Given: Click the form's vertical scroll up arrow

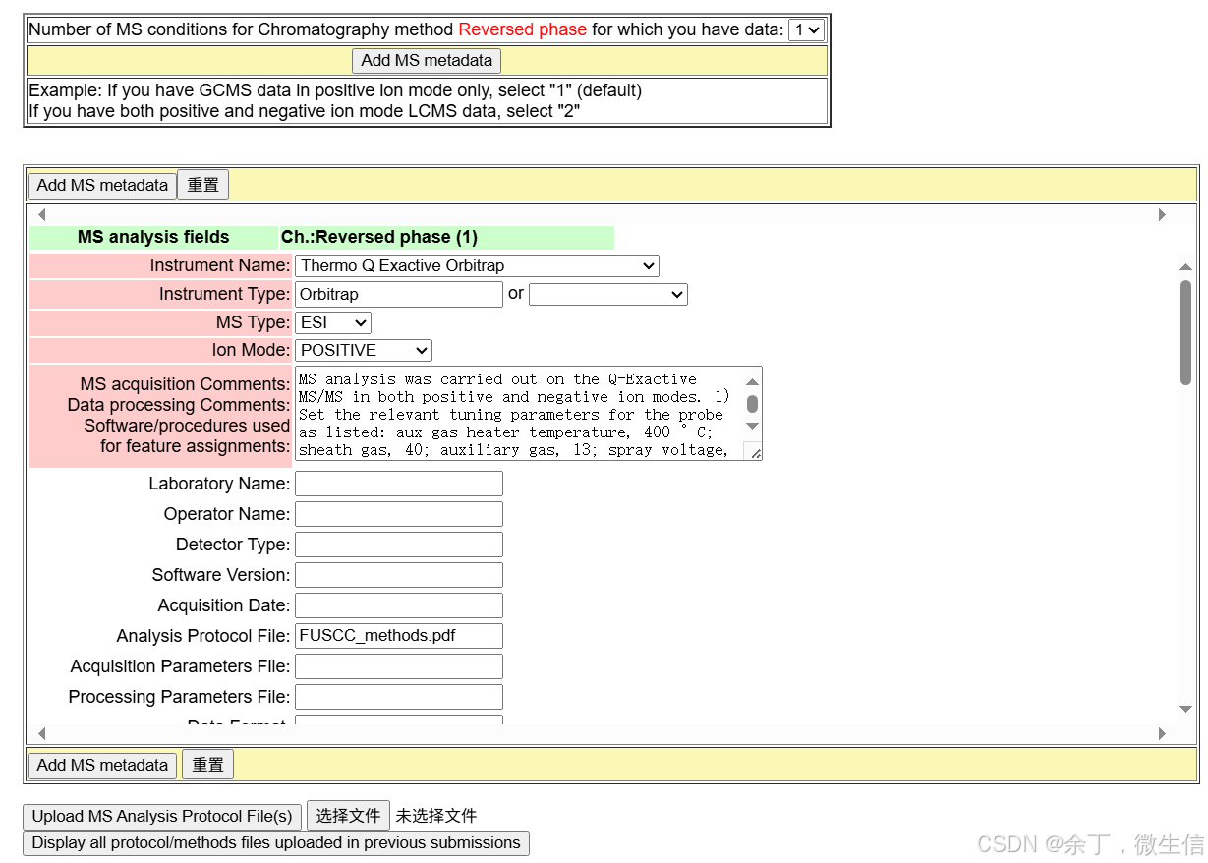Looking at the screenshot, I should pos(1185,265).
